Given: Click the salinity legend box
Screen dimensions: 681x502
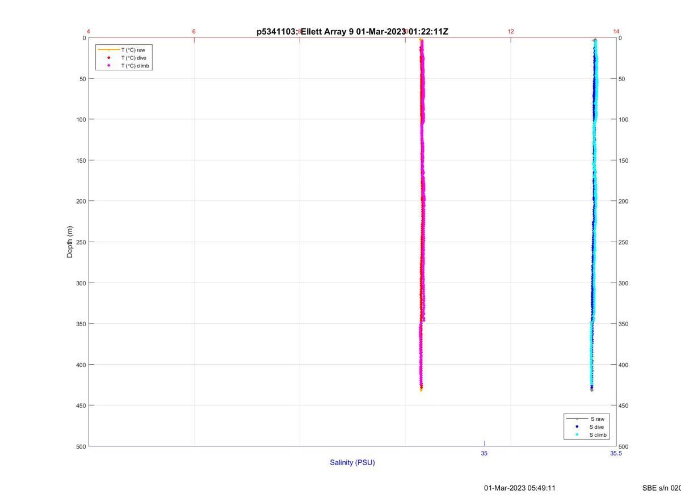Looking at the screenshot, I should pos(587,427).
